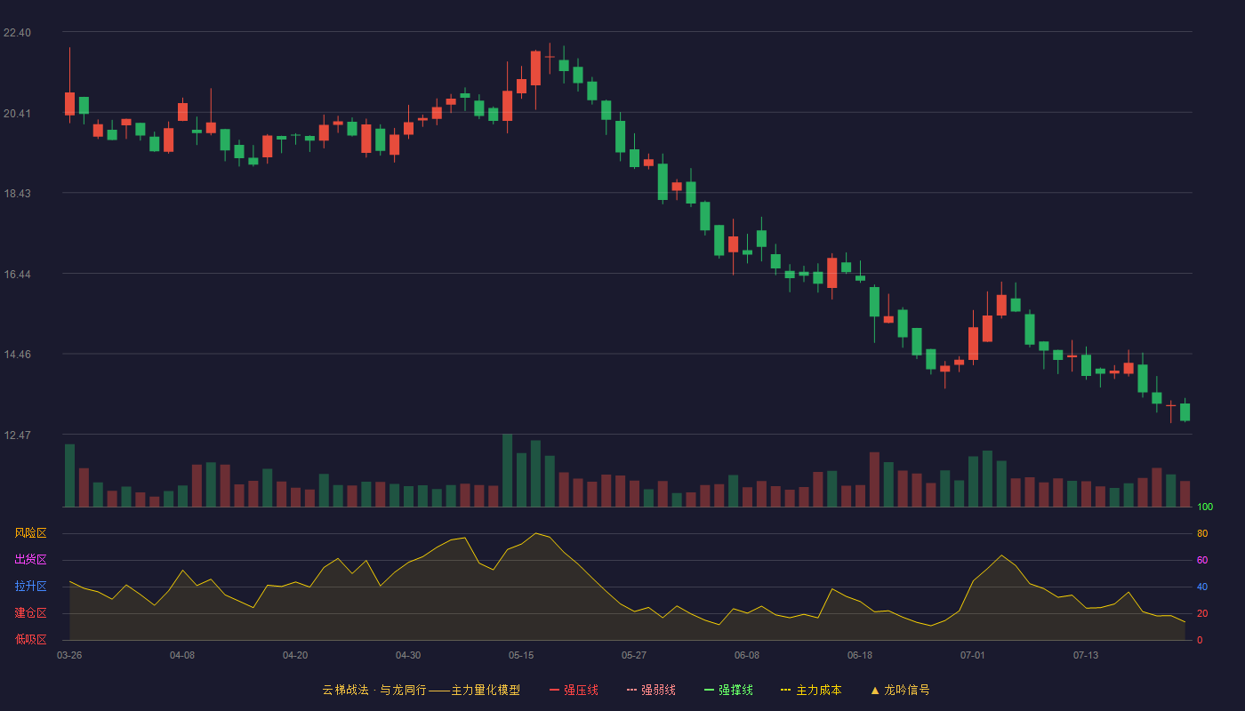Click the red 强压线 legend line icon
1245x711 pixels.
coord(554,690)
